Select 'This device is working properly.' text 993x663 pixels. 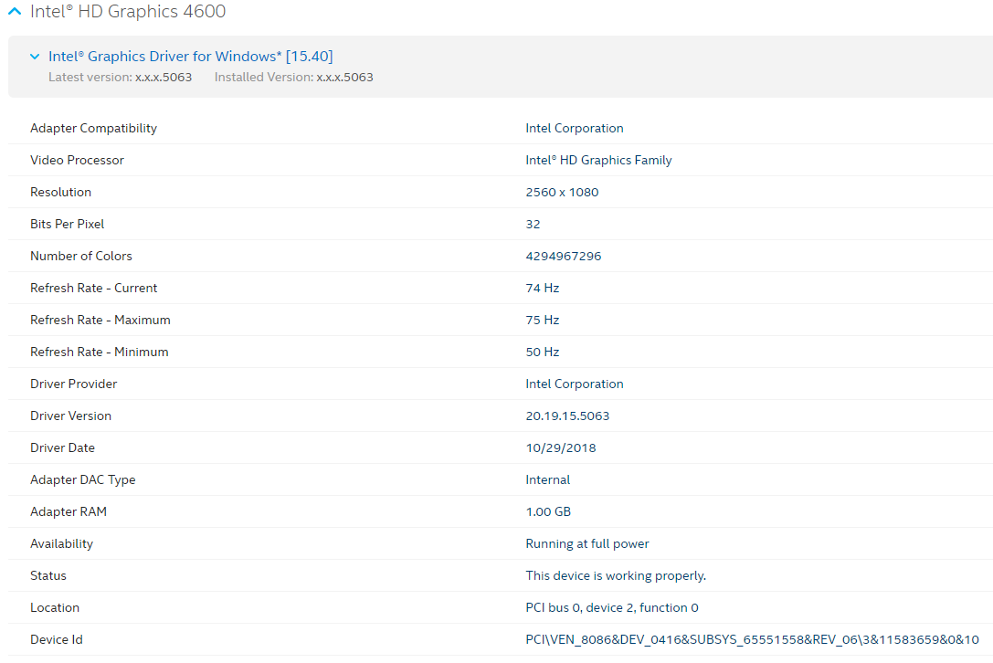(x=616, y=575)
